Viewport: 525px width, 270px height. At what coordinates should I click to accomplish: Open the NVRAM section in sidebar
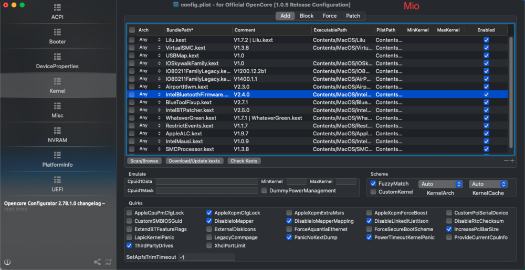(x=57, y=135)
